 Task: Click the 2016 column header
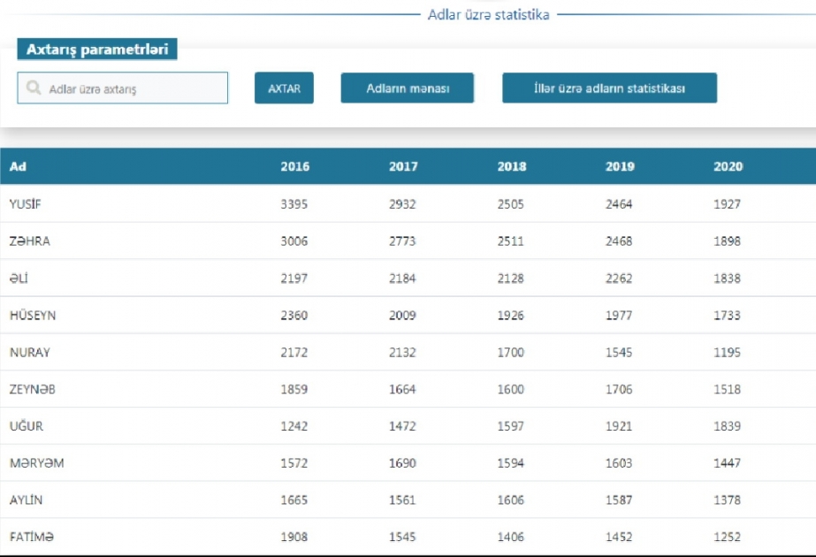[295, 166]
